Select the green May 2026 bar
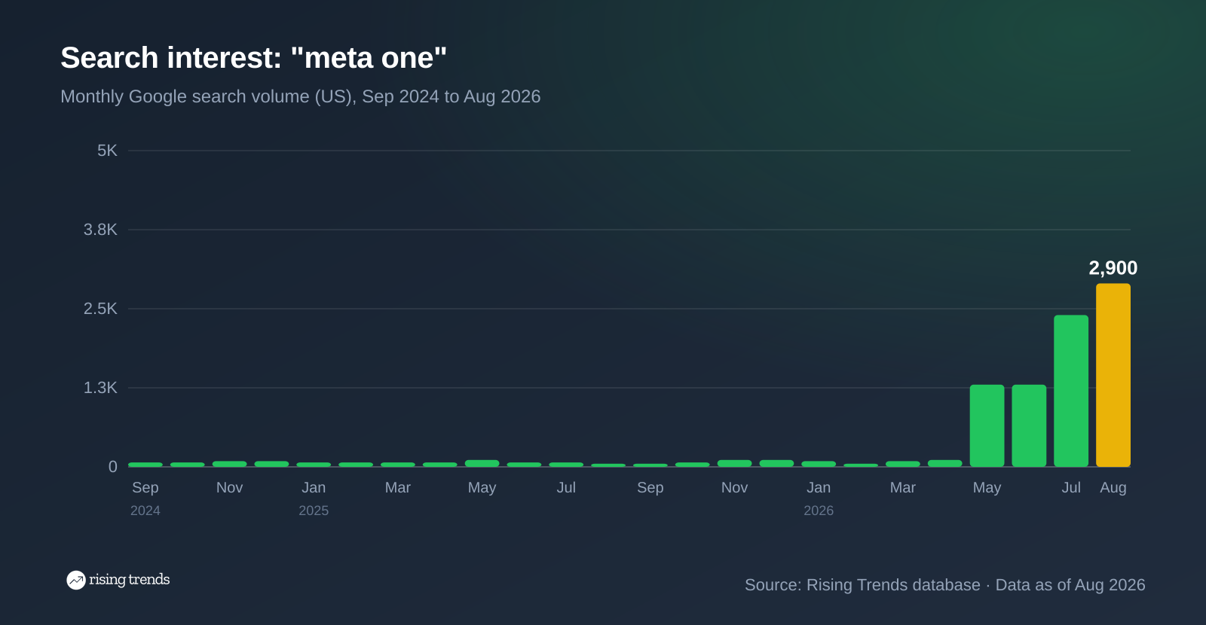The width and height of the screenshot is (1206, 625). pyautogui.click(x=987, y=425)
